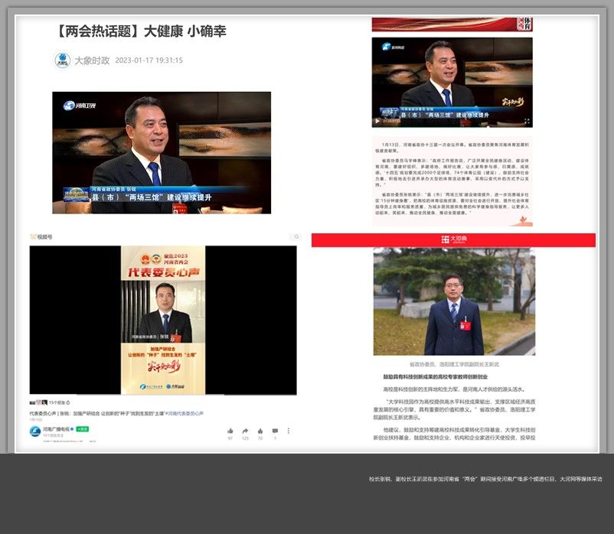Click the 两会热话题 article headline
614x534 pixels.
tap(142, 31)
